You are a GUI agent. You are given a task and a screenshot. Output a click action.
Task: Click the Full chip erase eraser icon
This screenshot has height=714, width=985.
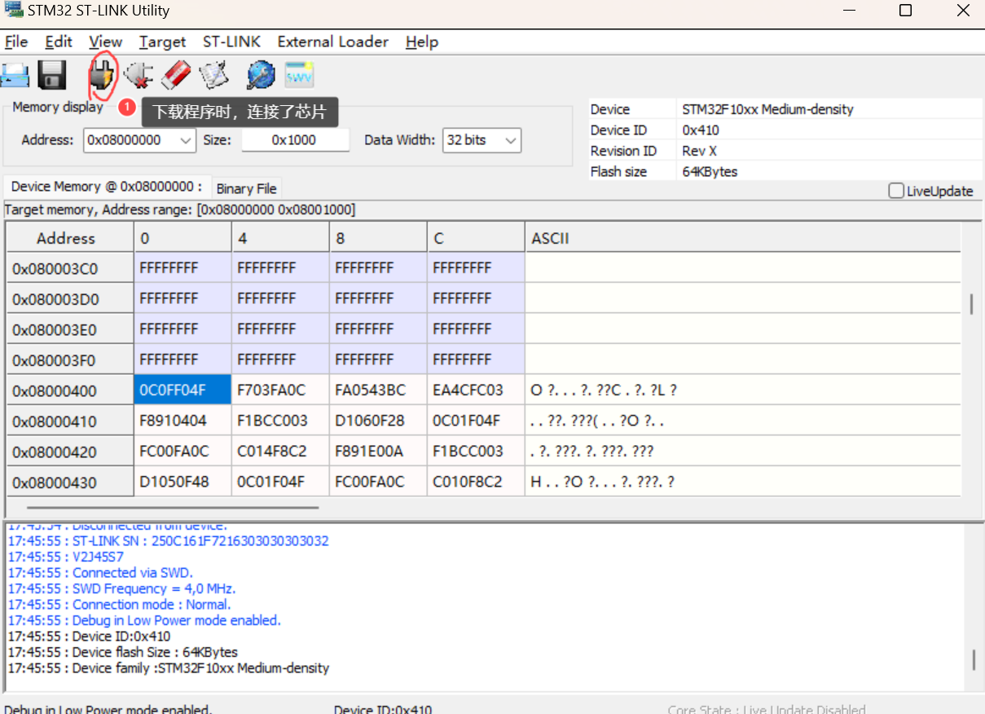(176, 76)
